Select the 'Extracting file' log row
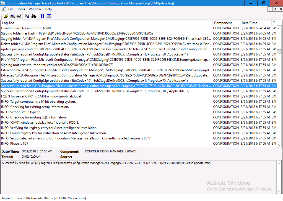Viewport: 283px width, 201px height. (x=139, y=70)
